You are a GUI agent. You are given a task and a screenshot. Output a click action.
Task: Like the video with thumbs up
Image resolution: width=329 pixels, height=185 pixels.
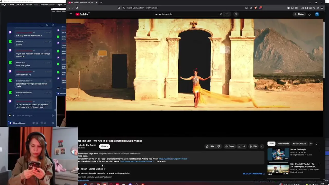pos(210,146)
